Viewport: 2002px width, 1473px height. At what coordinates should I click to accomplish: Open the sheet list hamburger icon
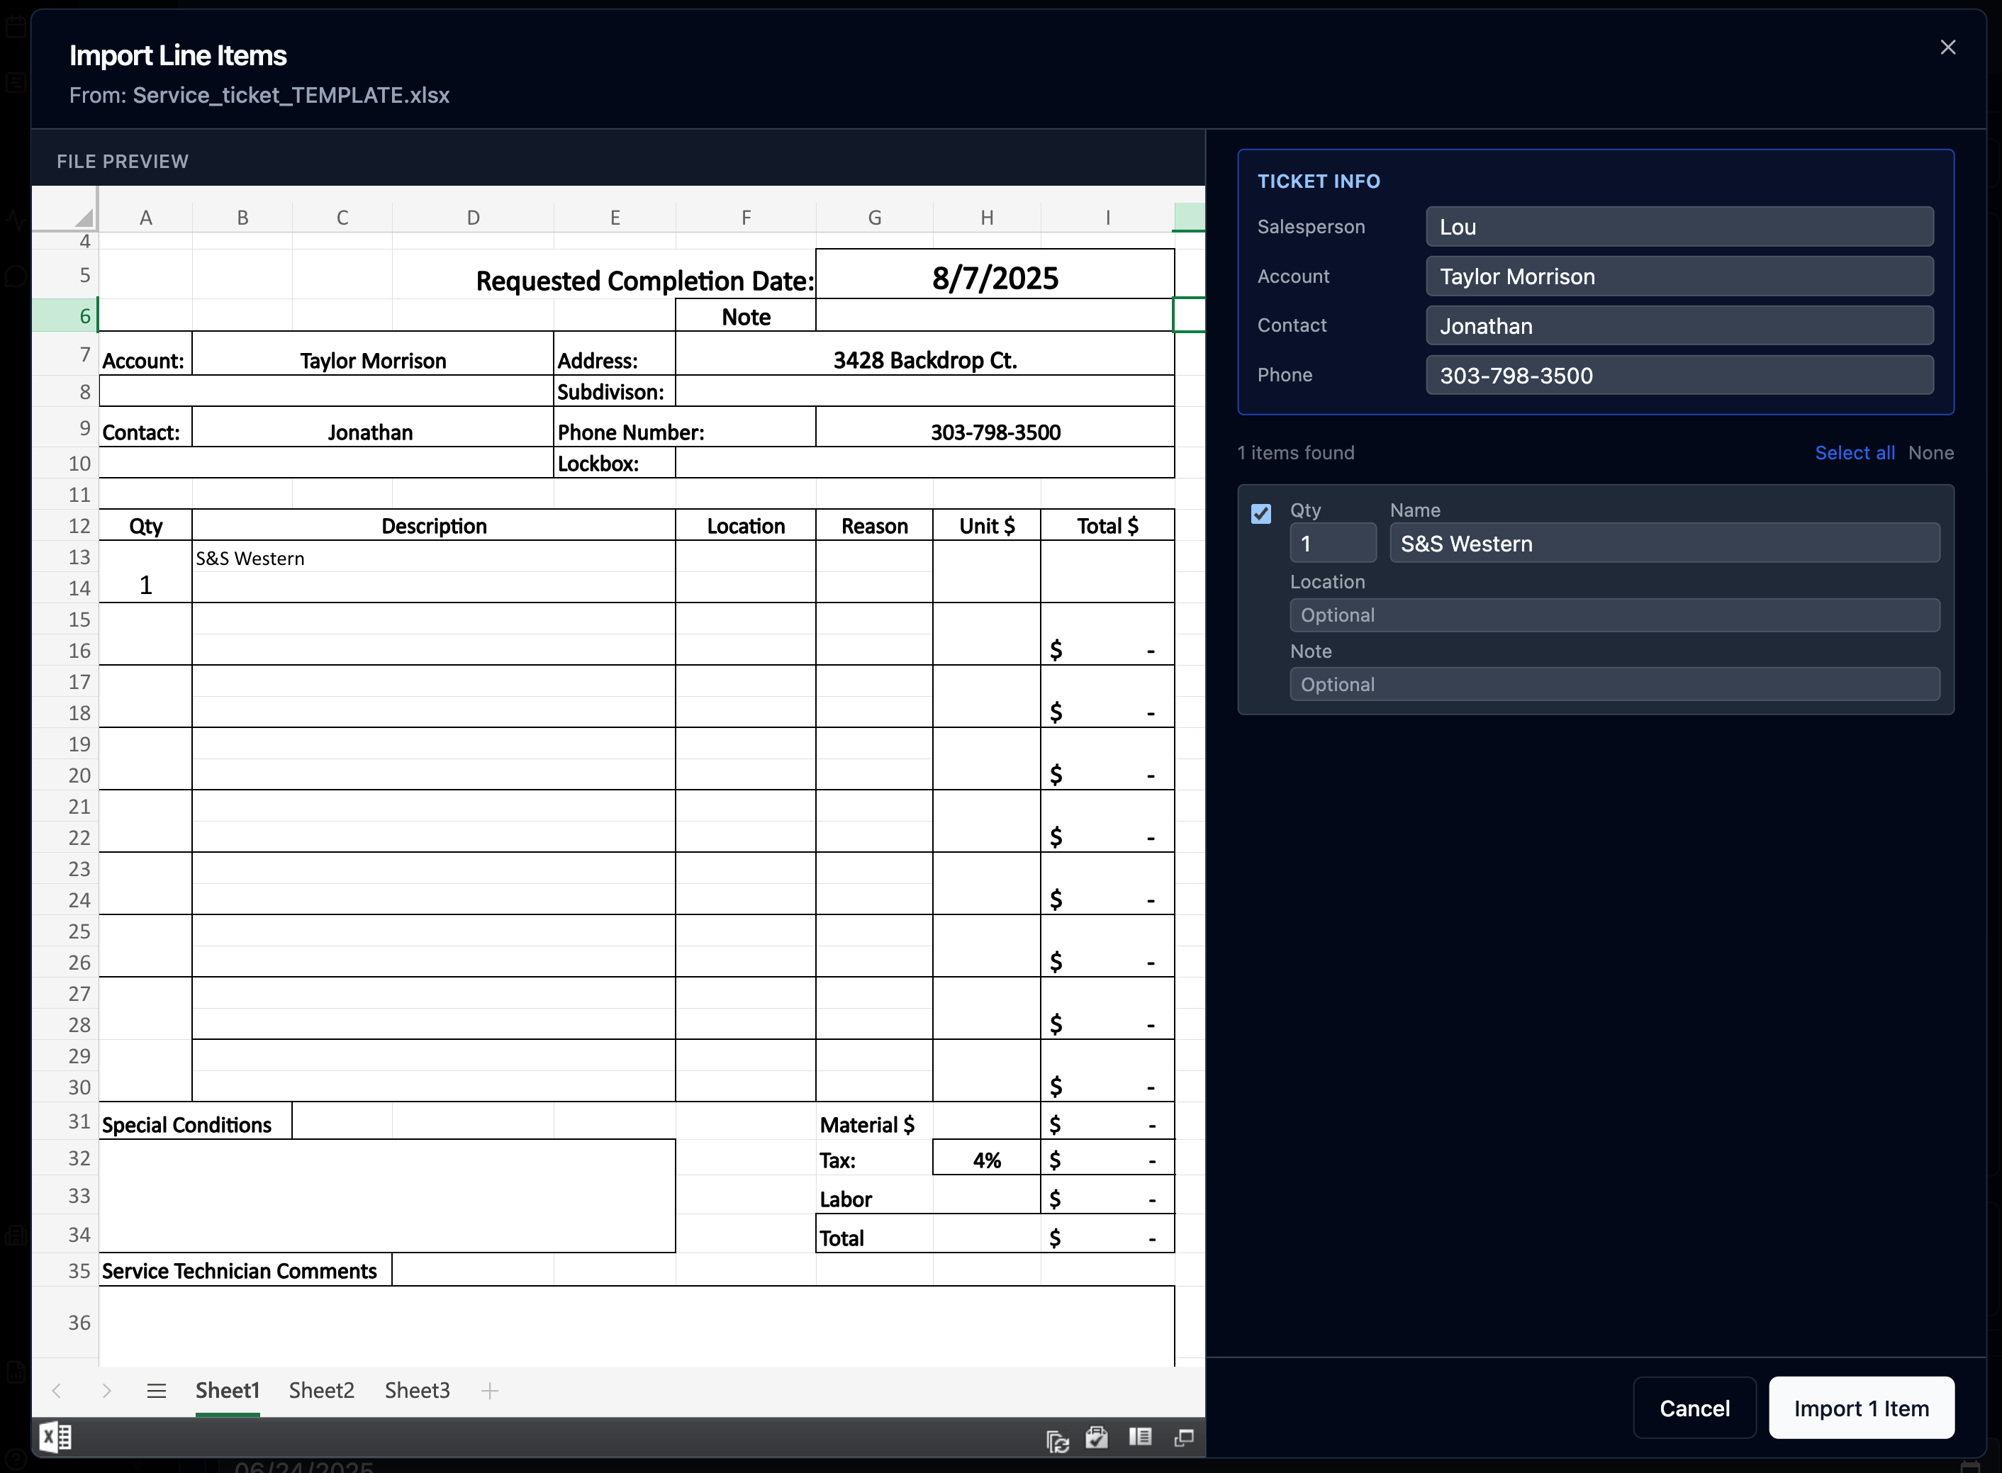[x=157, y=1390]
